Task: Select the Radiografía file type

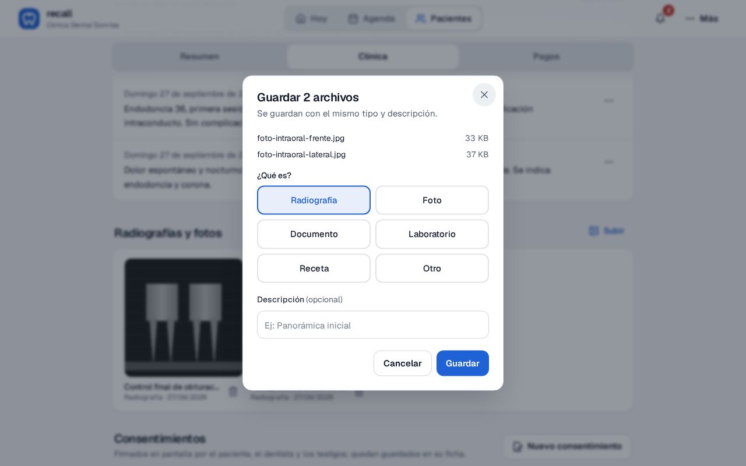Action: pos(314,200)
